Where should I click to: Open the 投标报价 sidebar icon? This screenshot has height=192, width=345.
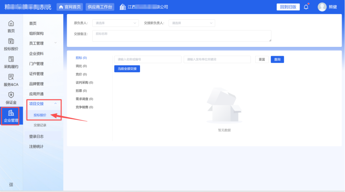point(11,41)
